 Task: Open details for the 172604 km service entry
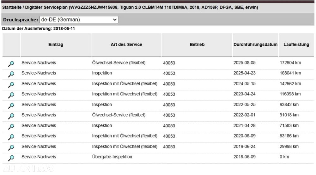point(11,64)
